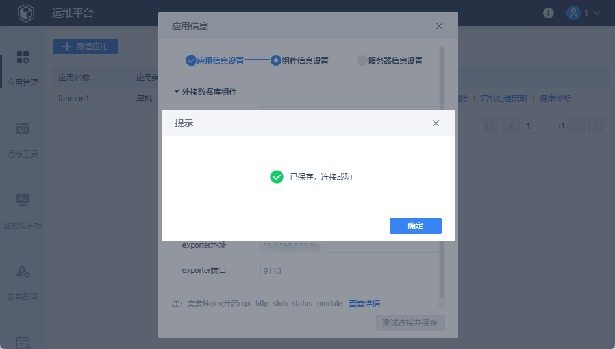Open 应用管理 from the sidebar icon
The width and height of the screenshot is (615, 349).
23,57
